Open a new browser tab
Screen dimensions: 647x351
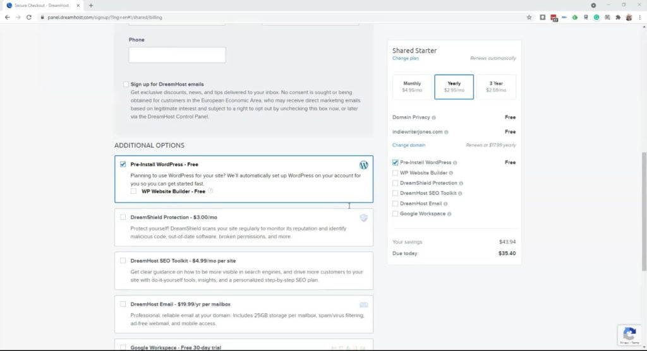91,5
